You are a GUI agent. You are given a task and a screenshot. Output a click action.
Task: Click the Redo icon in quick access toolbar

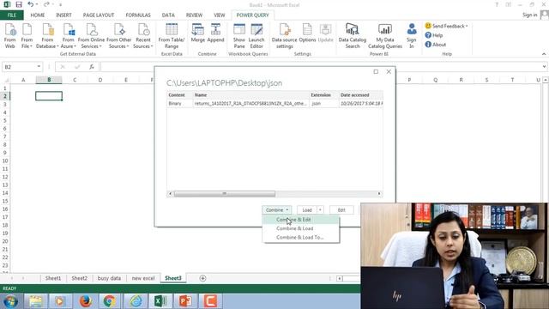tap(46, 4)
